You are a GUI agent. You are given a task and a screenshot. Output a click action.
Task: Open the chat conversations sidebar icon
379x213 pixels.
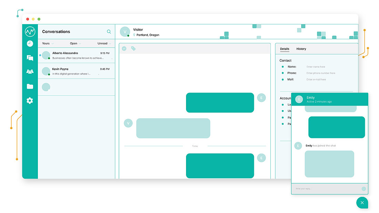pyautogui.click(x=30, y=58)
